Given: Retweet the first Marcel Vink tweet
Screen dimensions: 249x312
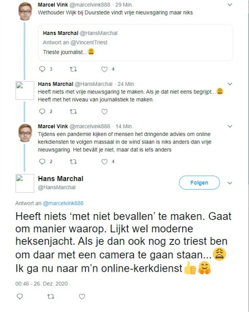Looking at the screenshot, I should coord(73,69).
